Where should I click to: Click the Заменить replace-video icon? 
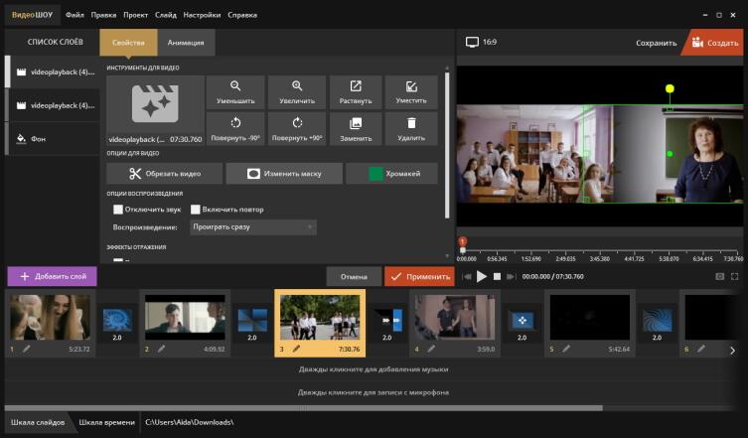tap(356, 129)
